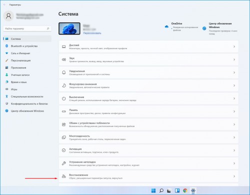Open the Windows Start button in taskbar

pos(153,190)
